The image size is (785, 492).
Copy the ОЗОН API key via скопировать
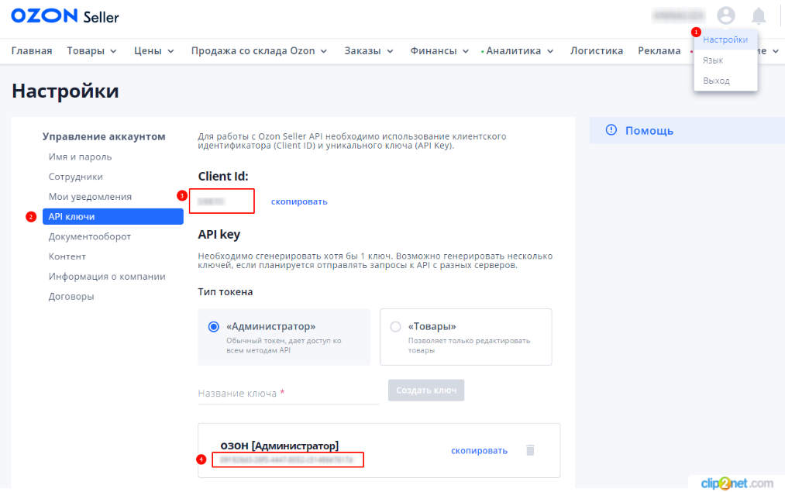tap(479, 451)
